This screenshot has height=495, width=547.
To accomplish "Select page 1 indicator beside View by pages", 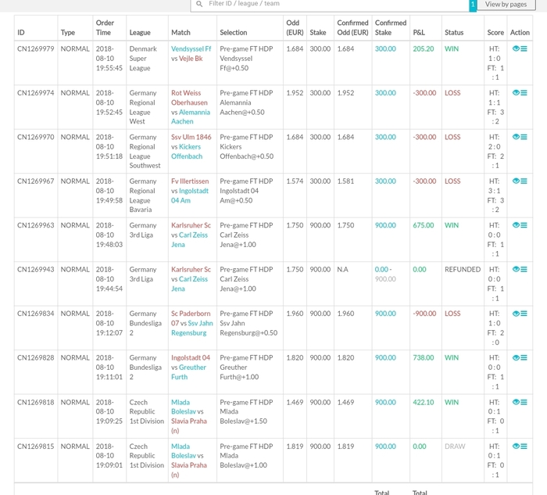I will [x=473, y=5].
